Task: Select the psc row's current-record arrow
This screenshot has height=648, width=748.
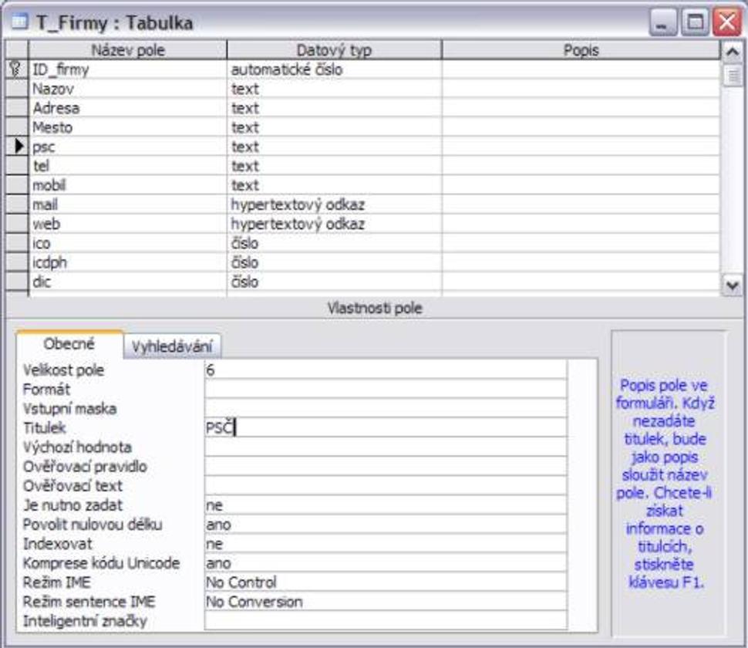Action: (19, 146)
